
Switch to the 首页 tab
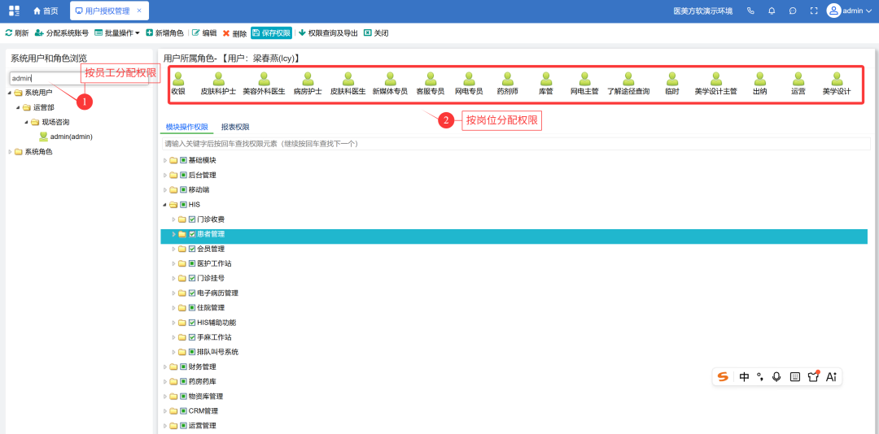(46, 11)
